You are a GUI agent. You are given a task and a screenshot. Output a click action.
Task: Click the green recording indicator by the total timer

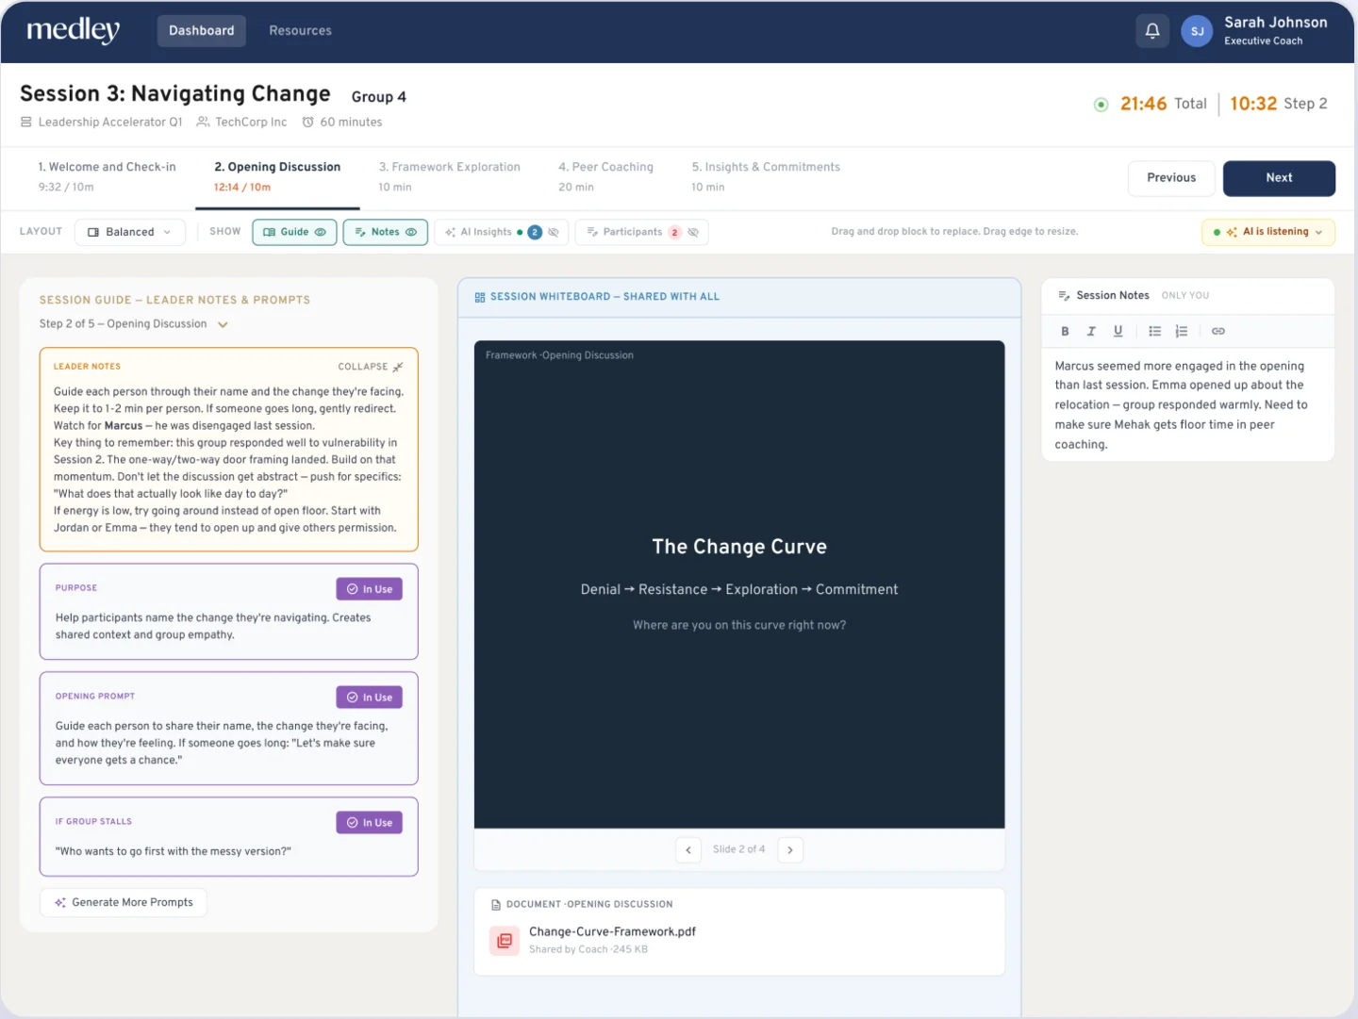pyautogui.click(x=1101, y=105)
